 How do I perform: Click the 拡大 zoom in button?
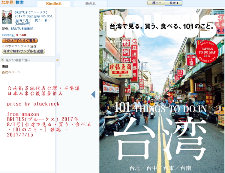174,3
